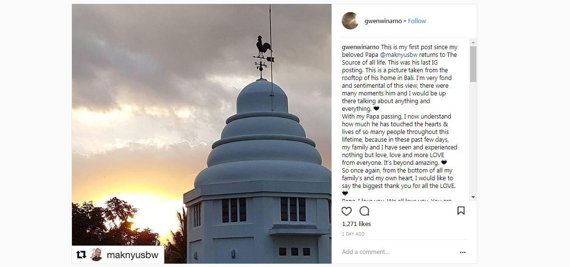Follow gwenwinarno
The height and width of the screenshot is (267, 570).
(417, 21)
